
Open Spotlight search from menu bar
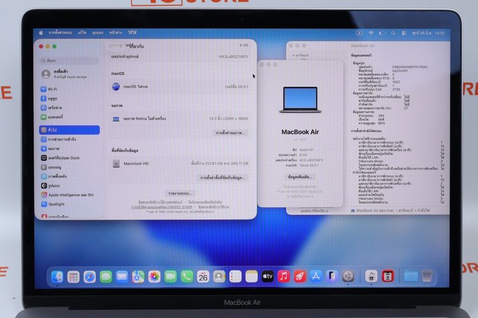click(393, 33)
